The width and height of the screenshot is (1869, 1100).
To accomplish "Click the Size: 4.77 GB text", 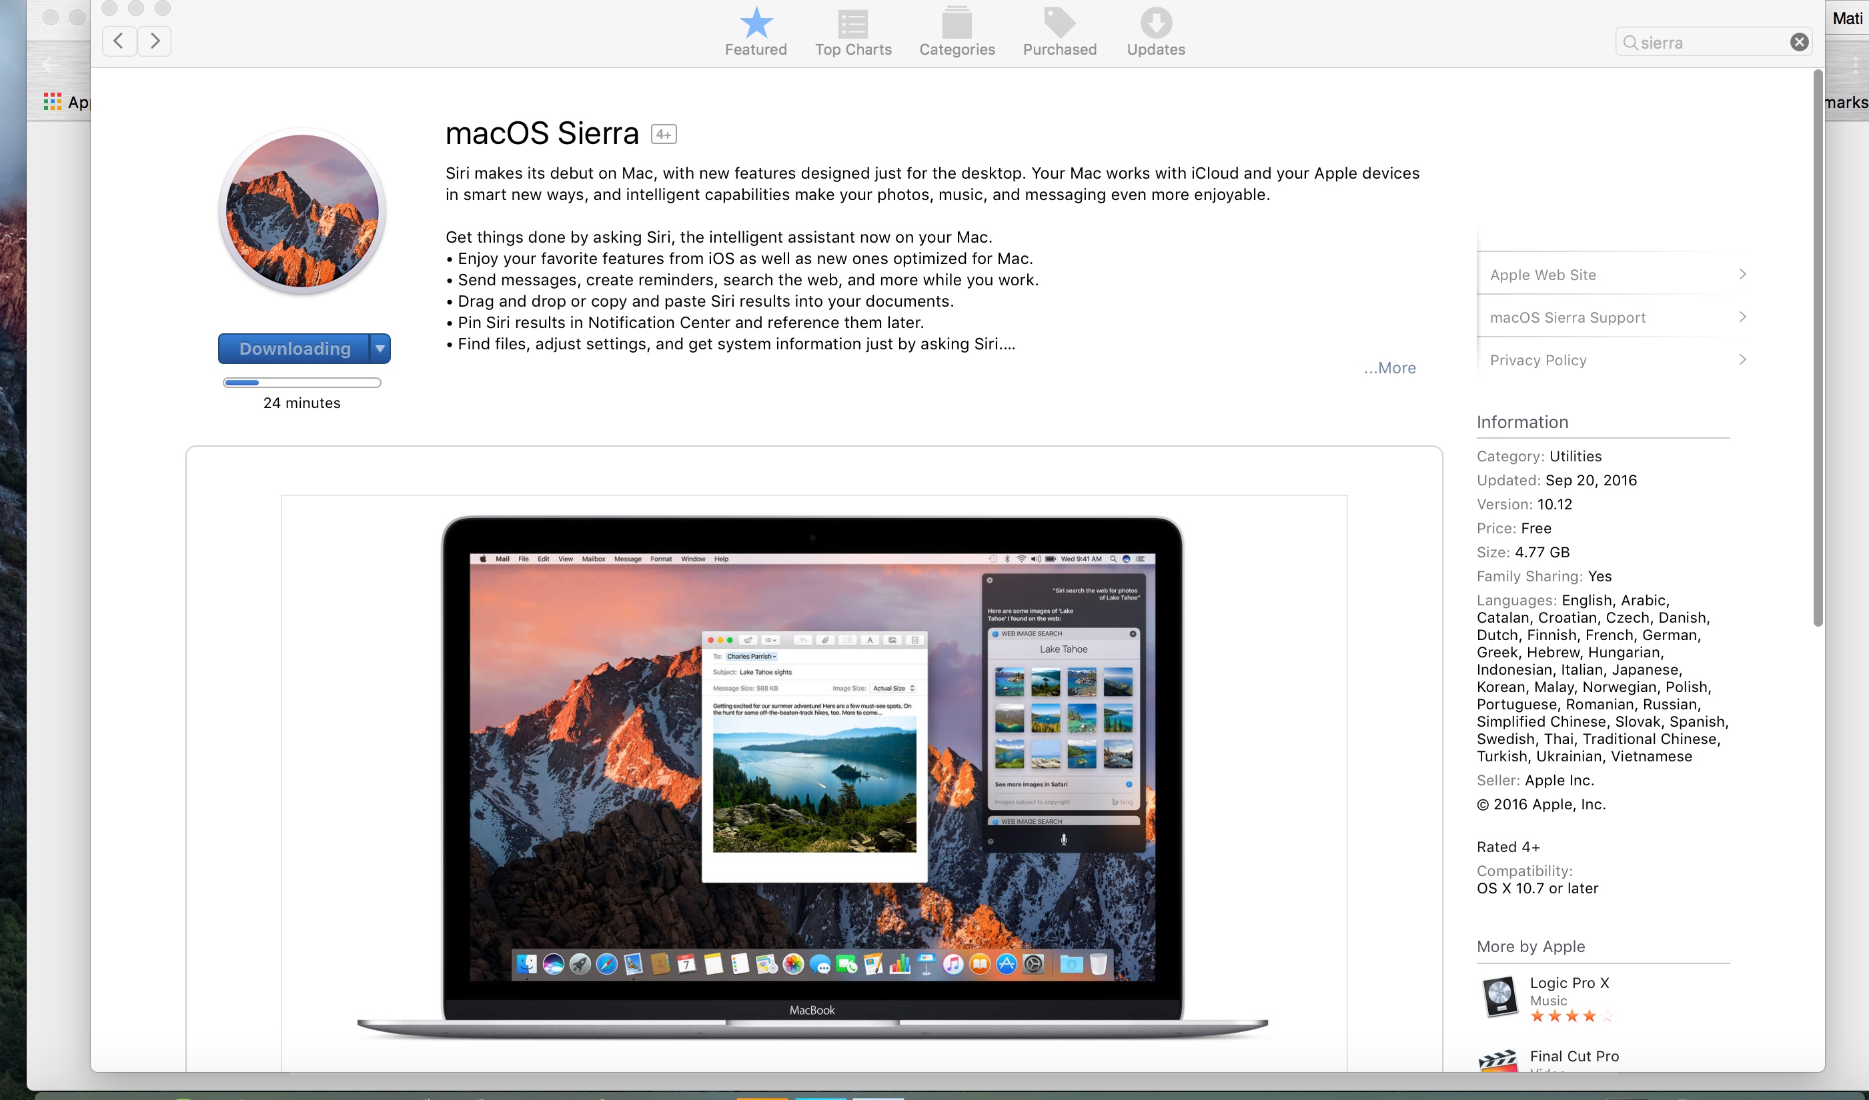I will click(1523, 552).
